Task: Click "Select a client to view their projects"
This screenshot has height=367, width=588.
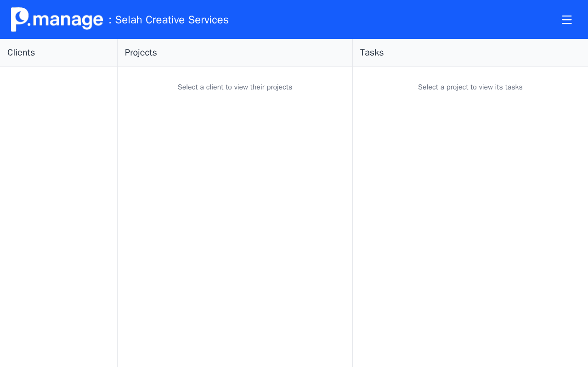Action: 235,87
